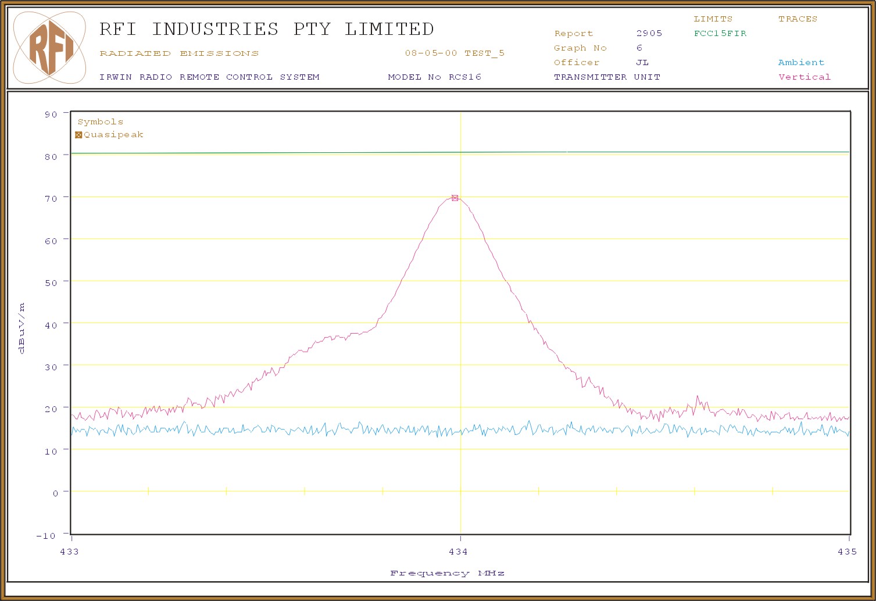
Task: Click the Quasipeak legend symbol box
Action: (78, 135)
